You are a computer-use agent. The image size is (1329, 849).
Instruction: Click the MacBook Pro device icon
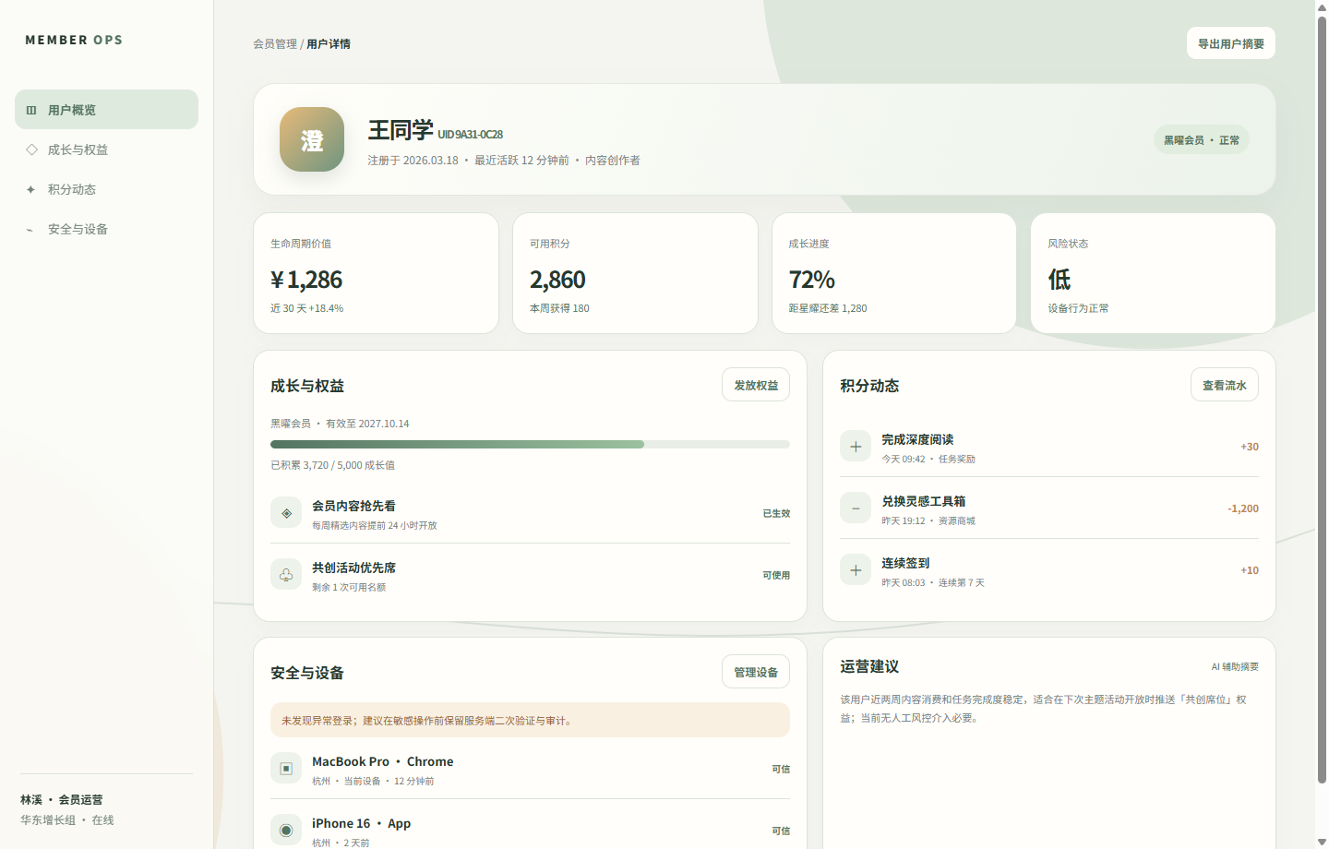(286, 769)
